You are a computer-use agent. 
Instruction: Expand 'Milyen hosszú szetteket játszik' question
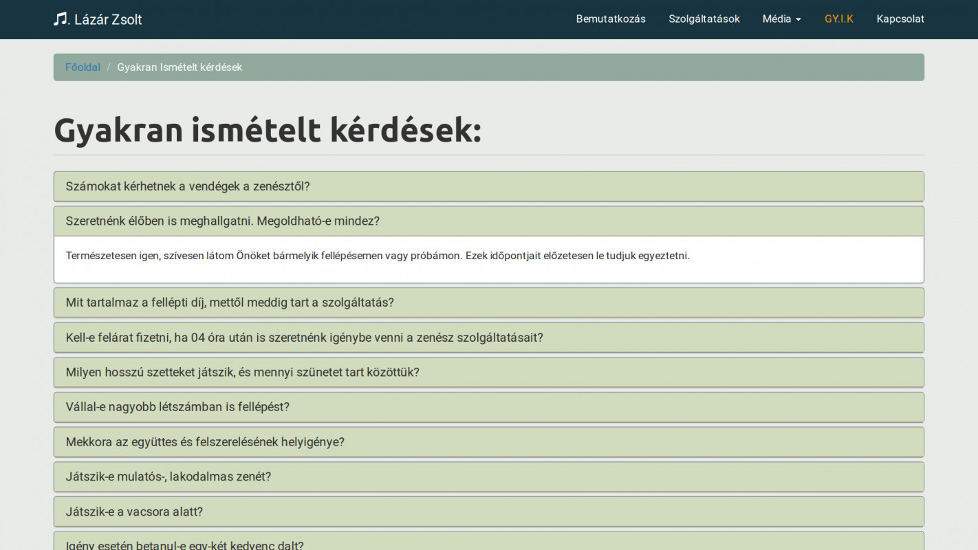coord(242,373)
